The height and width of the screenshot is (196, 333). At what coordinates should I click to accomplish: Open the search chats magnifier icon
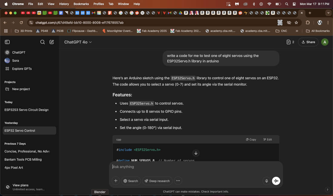(x=42, y=42)
